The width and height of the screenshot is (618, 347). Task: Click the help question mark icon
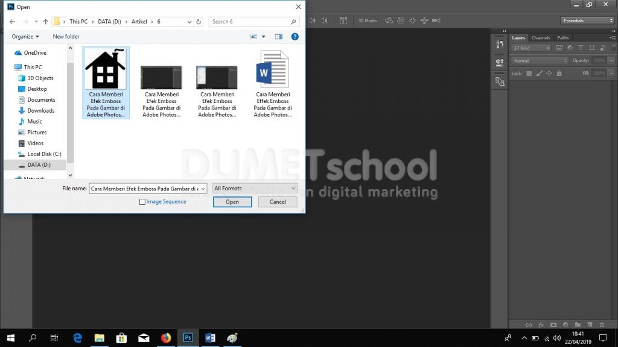pyautogui.click(x=295, y=37)
